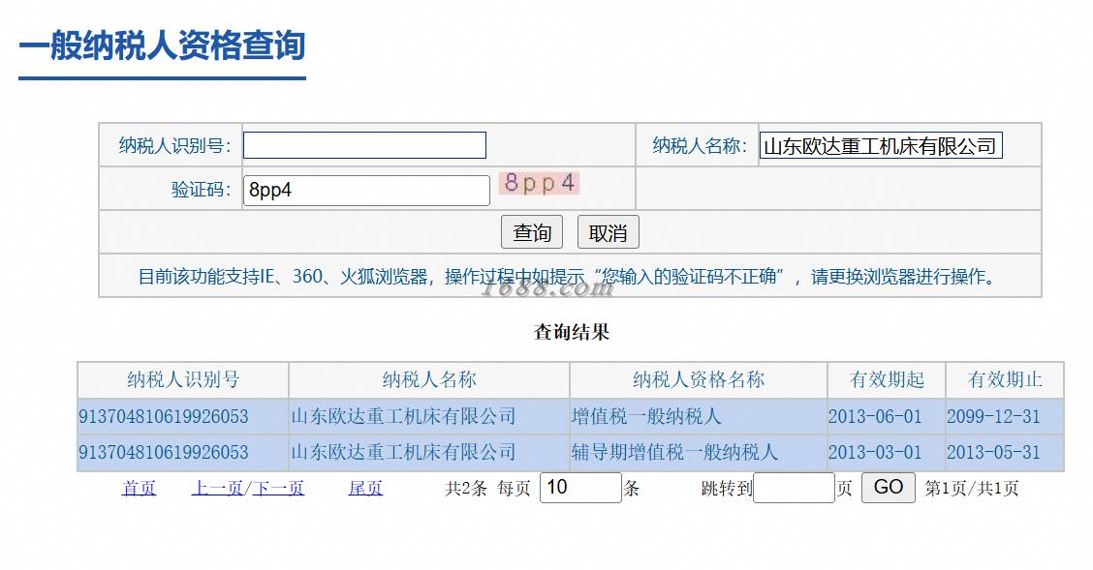The width and height of the screenshot is (1093, 570).
Task: Click the 验证码: label
Action: (x=202, y=190)
